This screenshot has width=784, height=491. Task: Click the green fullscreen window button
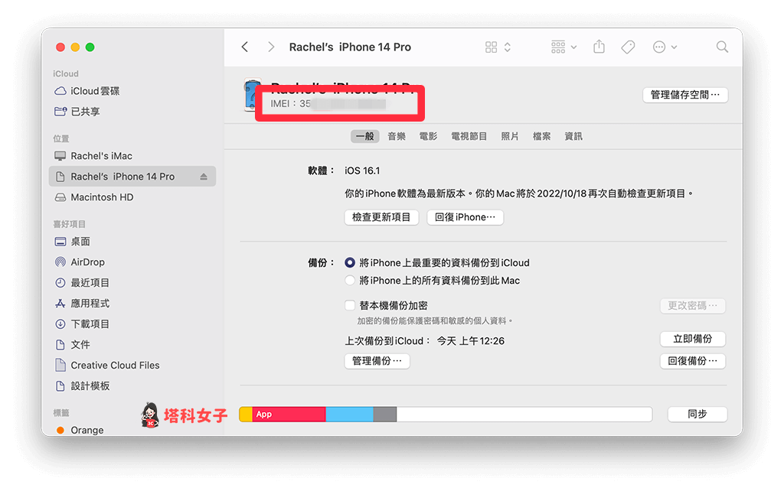pos(90,47)
